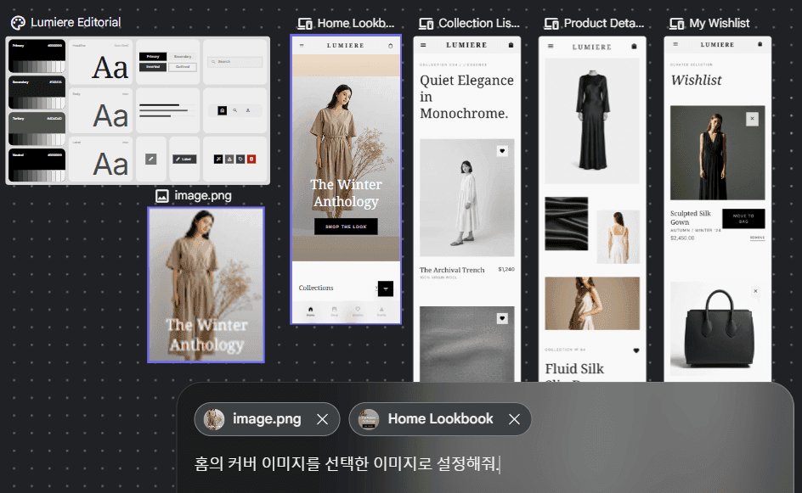Select the Lumiere Editorial design system title
Screen dimensions: 802x493
(x=76, y=23)
